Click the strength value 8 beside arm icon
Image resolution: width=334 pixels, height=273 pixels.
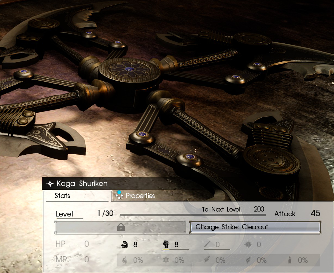click(135, 245)
